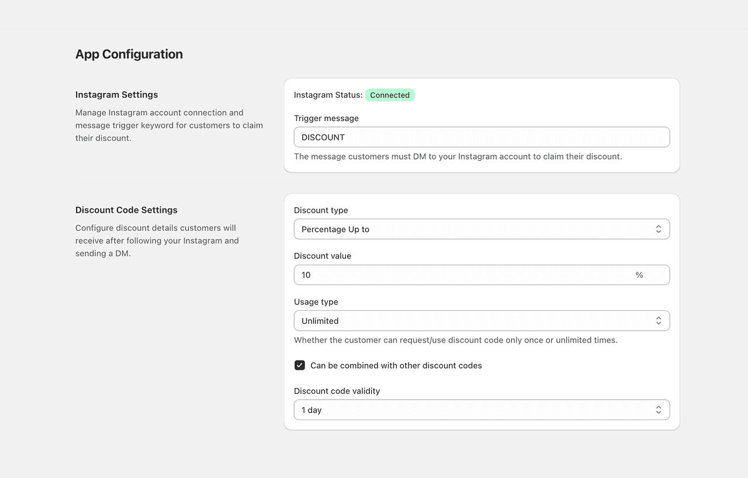The image size is (748, 478).
Task: Click the Discount type chevron arrows icon
Action: [x=658, y=229]
